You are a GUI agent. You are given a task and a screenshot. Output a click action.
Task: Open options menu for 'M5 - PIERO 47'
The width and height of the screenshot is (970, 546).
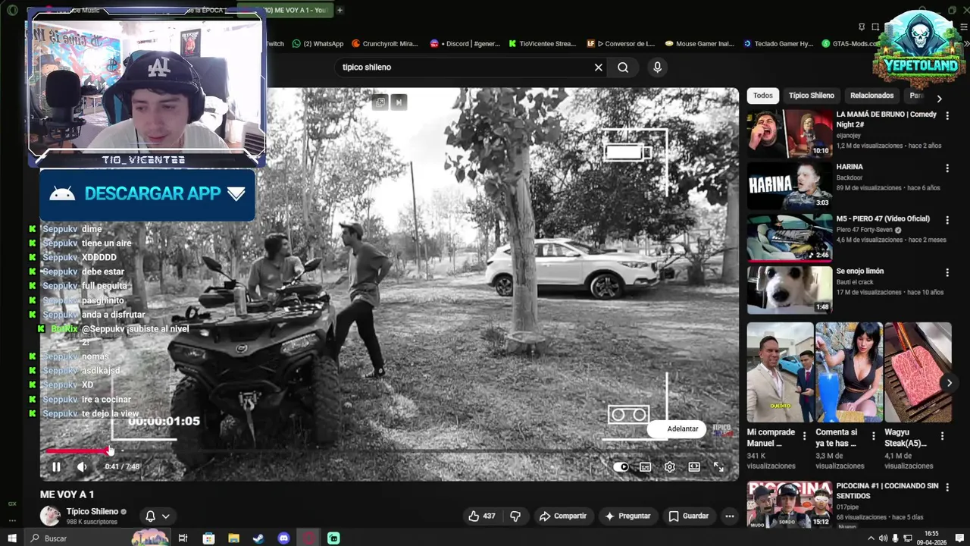click(x=947, y=220)
